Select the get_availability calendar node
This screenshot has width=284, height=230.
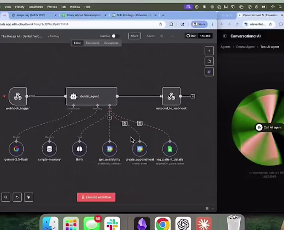[110, 149]
